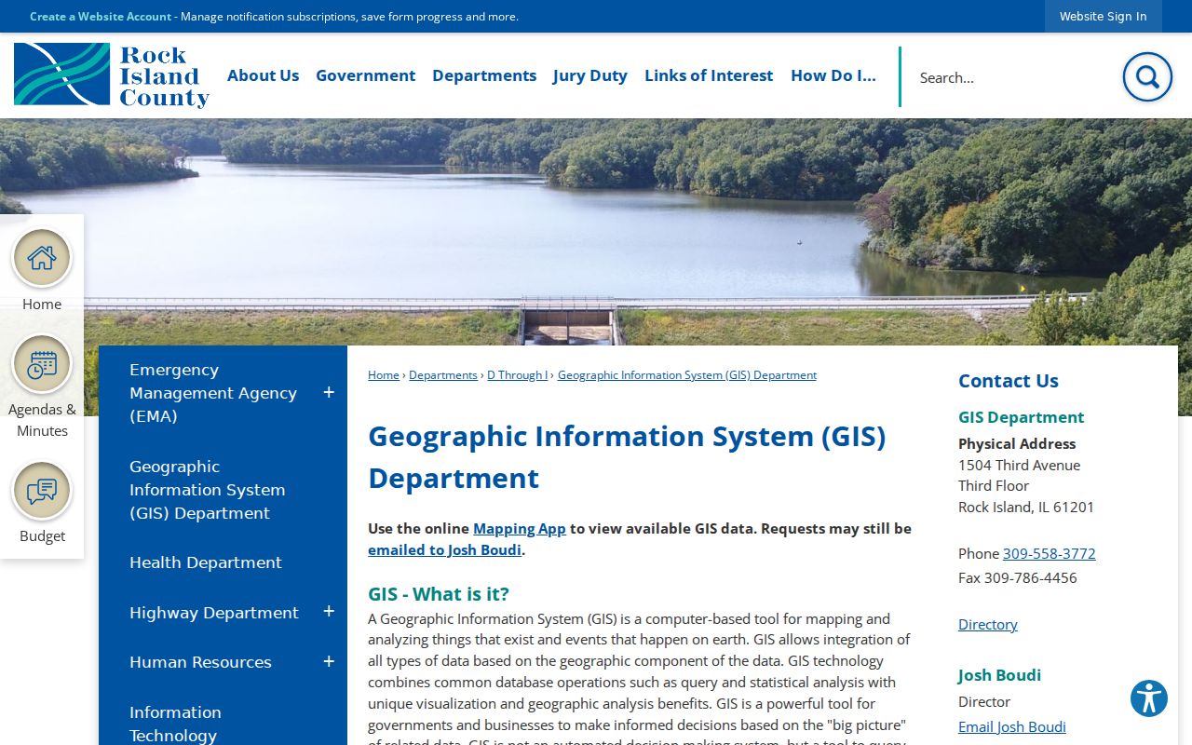The height and width of the screenshot is (745, 1192).
Task: Click the Email Josh Boudi link
Action: click(x=1012, y=726)
